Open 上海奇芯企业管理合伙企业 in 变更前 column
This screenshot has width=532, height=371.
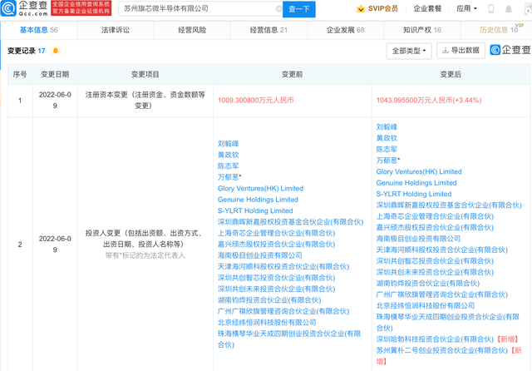[x=277, y=234]
